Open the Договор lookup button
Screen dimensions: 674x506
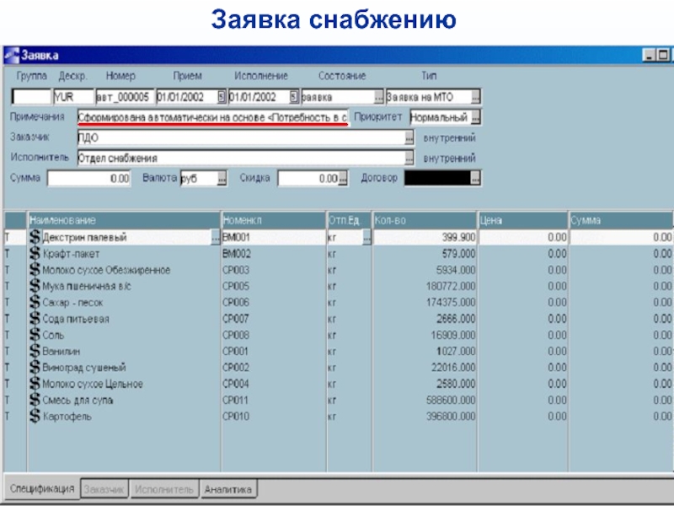click(475, 178)
